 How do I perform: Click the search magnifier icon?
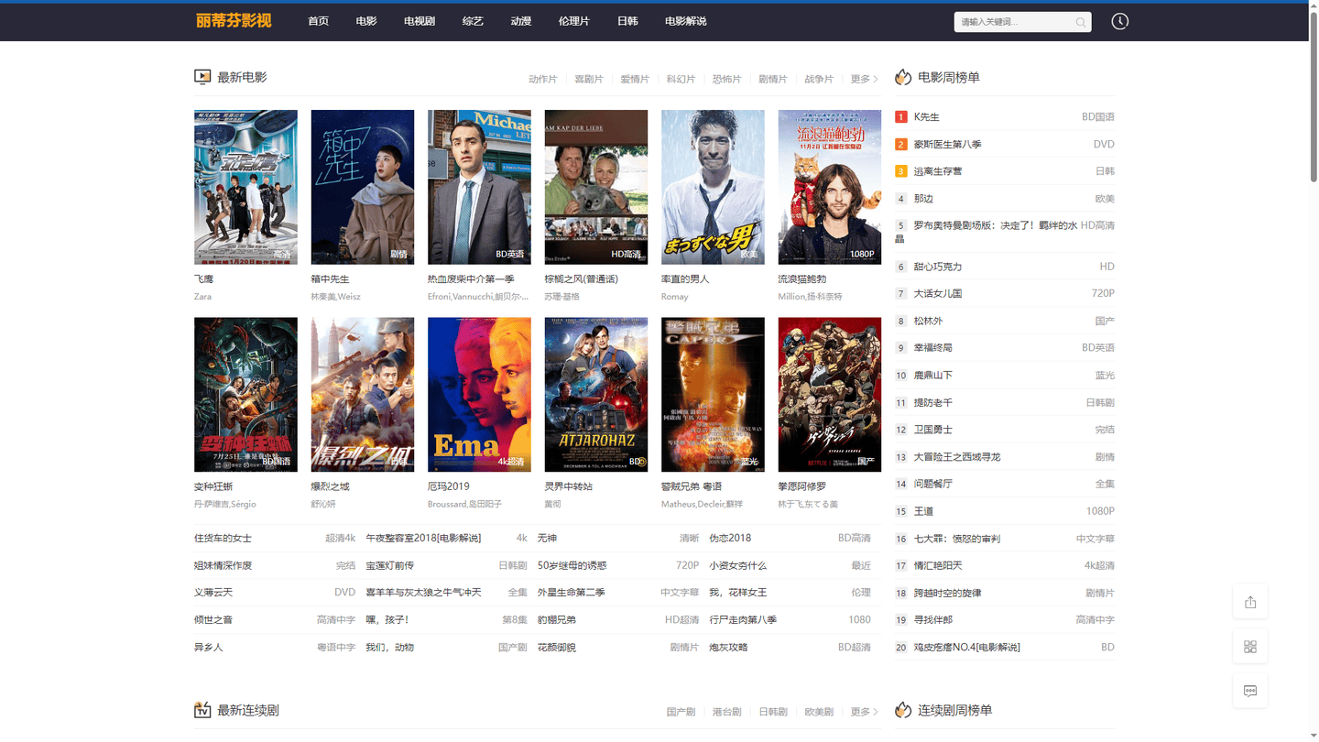pos(1081,22)
